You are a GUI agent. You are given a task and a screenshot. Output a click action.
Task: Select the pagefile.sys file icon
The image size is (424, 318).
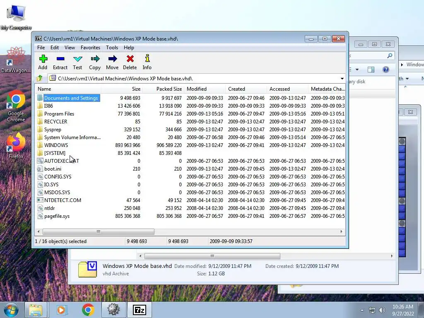(x=40, y=216)
